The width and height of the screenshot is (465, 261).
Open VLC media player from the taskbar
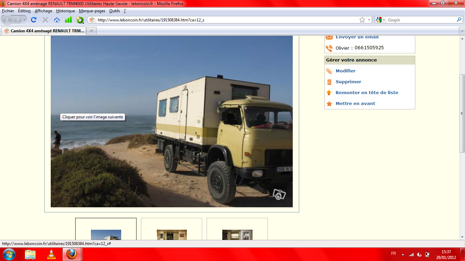coord(51,254)
